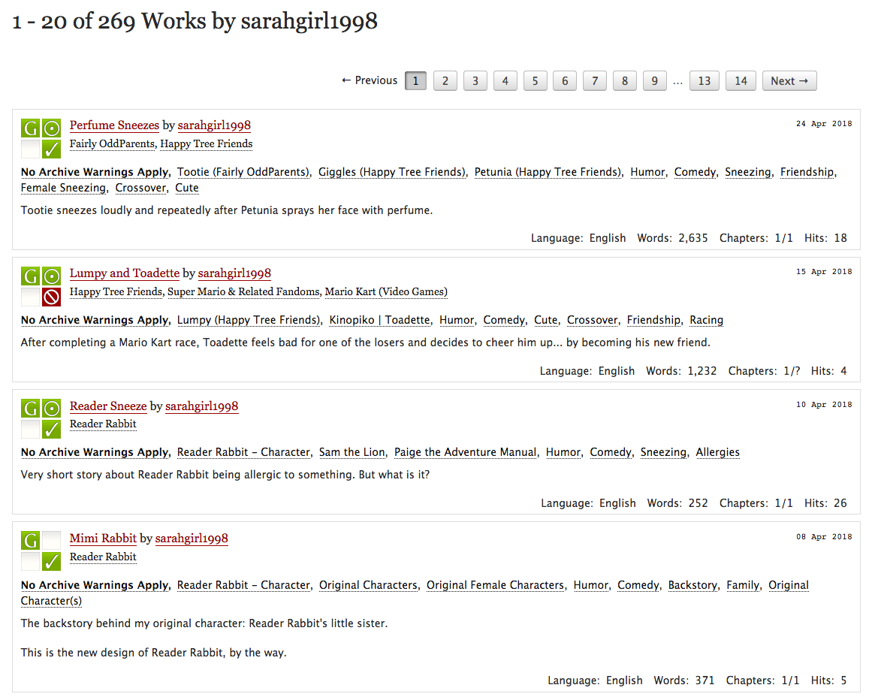Select the Kinopiko | Toadette tag
This screenshot has width=872, height=697.
click(x=380, y=320)
